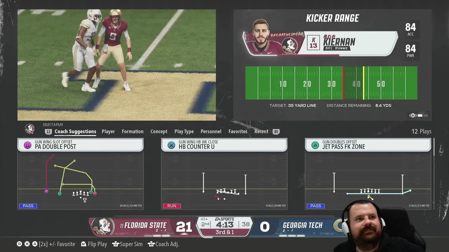The image size is (449, 252).
Task: Click the 4:13 game clock
Action: click(x=224, y=224)
